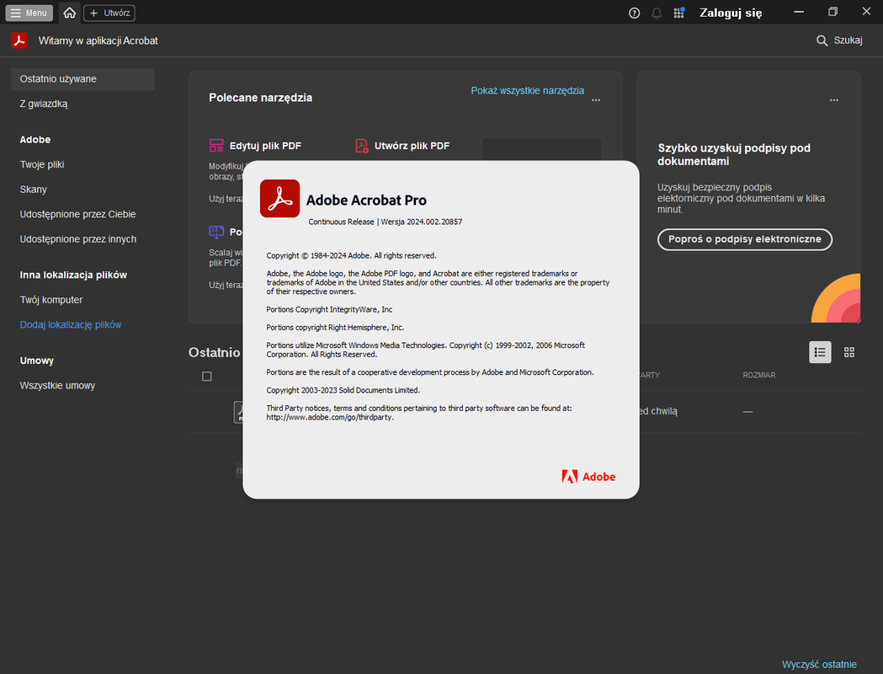Open Wszystkie umowy in sidebar
This screenshot has width=883, height=674.
click(x=57, y=386)
